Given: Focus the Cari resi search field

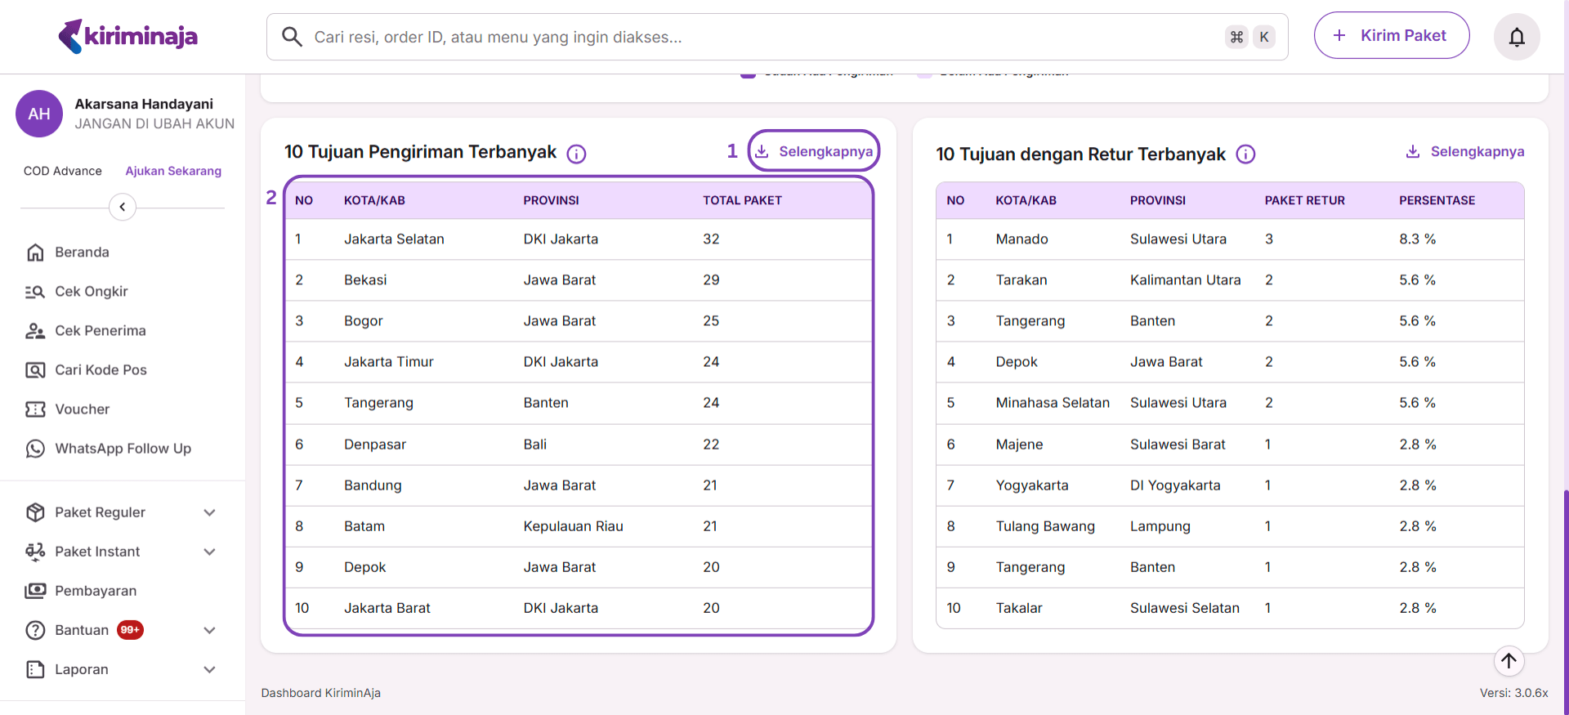Looking at the screenshot, I should pyautogui.click(x=760, y=37).
